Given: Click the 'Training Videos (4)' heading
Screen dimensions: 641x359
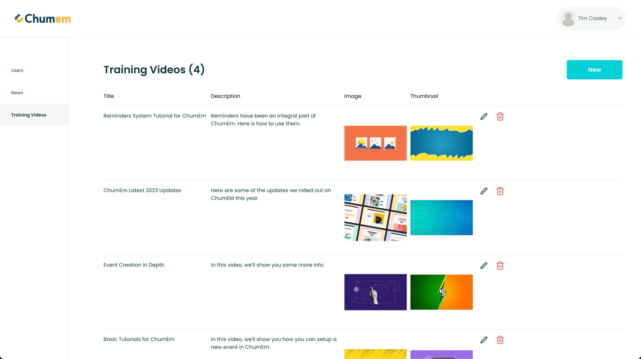Looking at the screenshot, I should click(154, 70).
